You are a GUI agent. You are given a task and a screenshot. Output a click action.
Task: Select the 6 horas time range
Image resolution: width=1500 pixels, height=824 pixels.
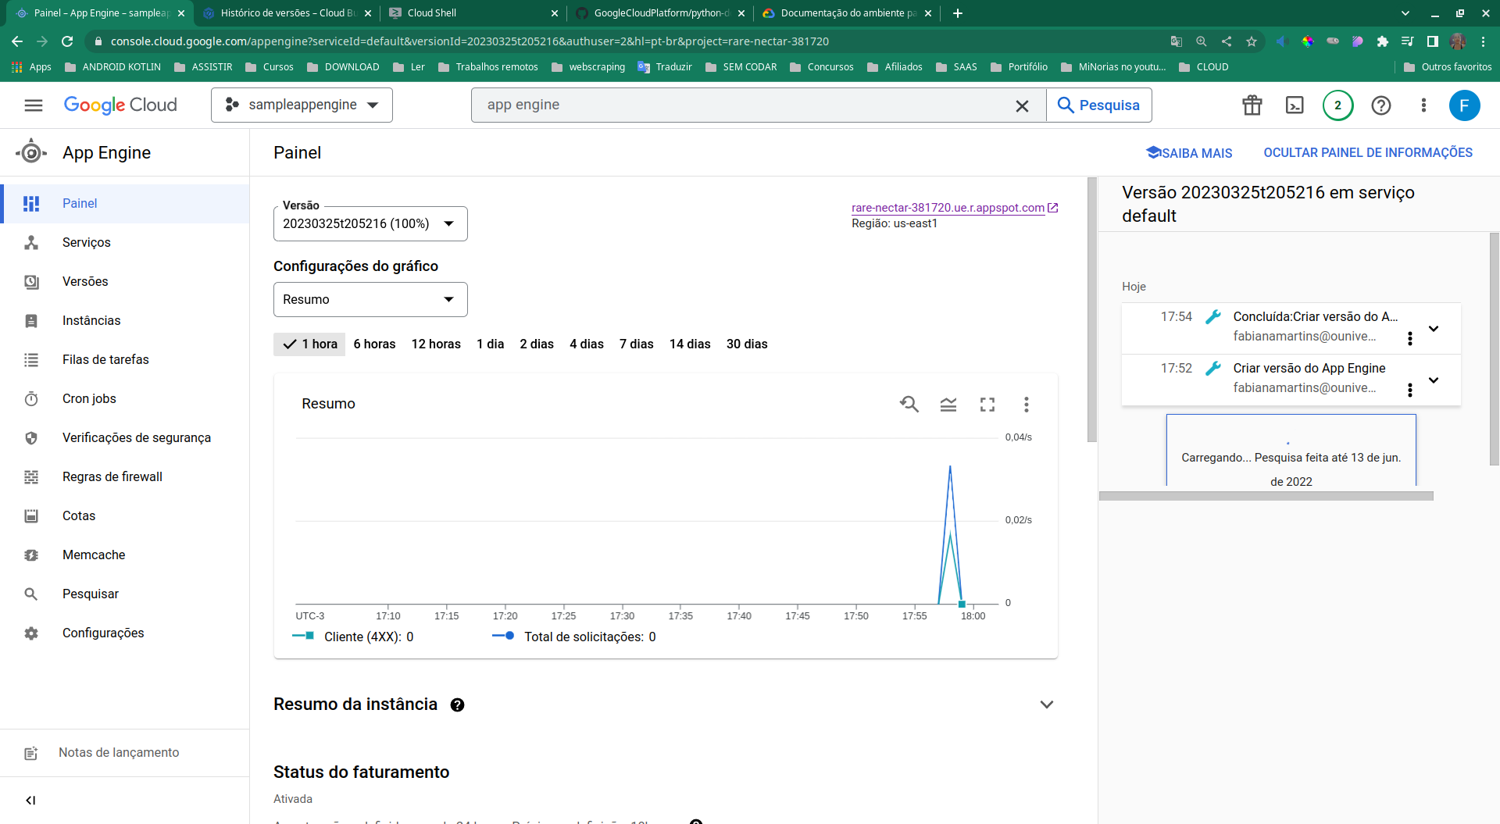[x=374, y=344]
